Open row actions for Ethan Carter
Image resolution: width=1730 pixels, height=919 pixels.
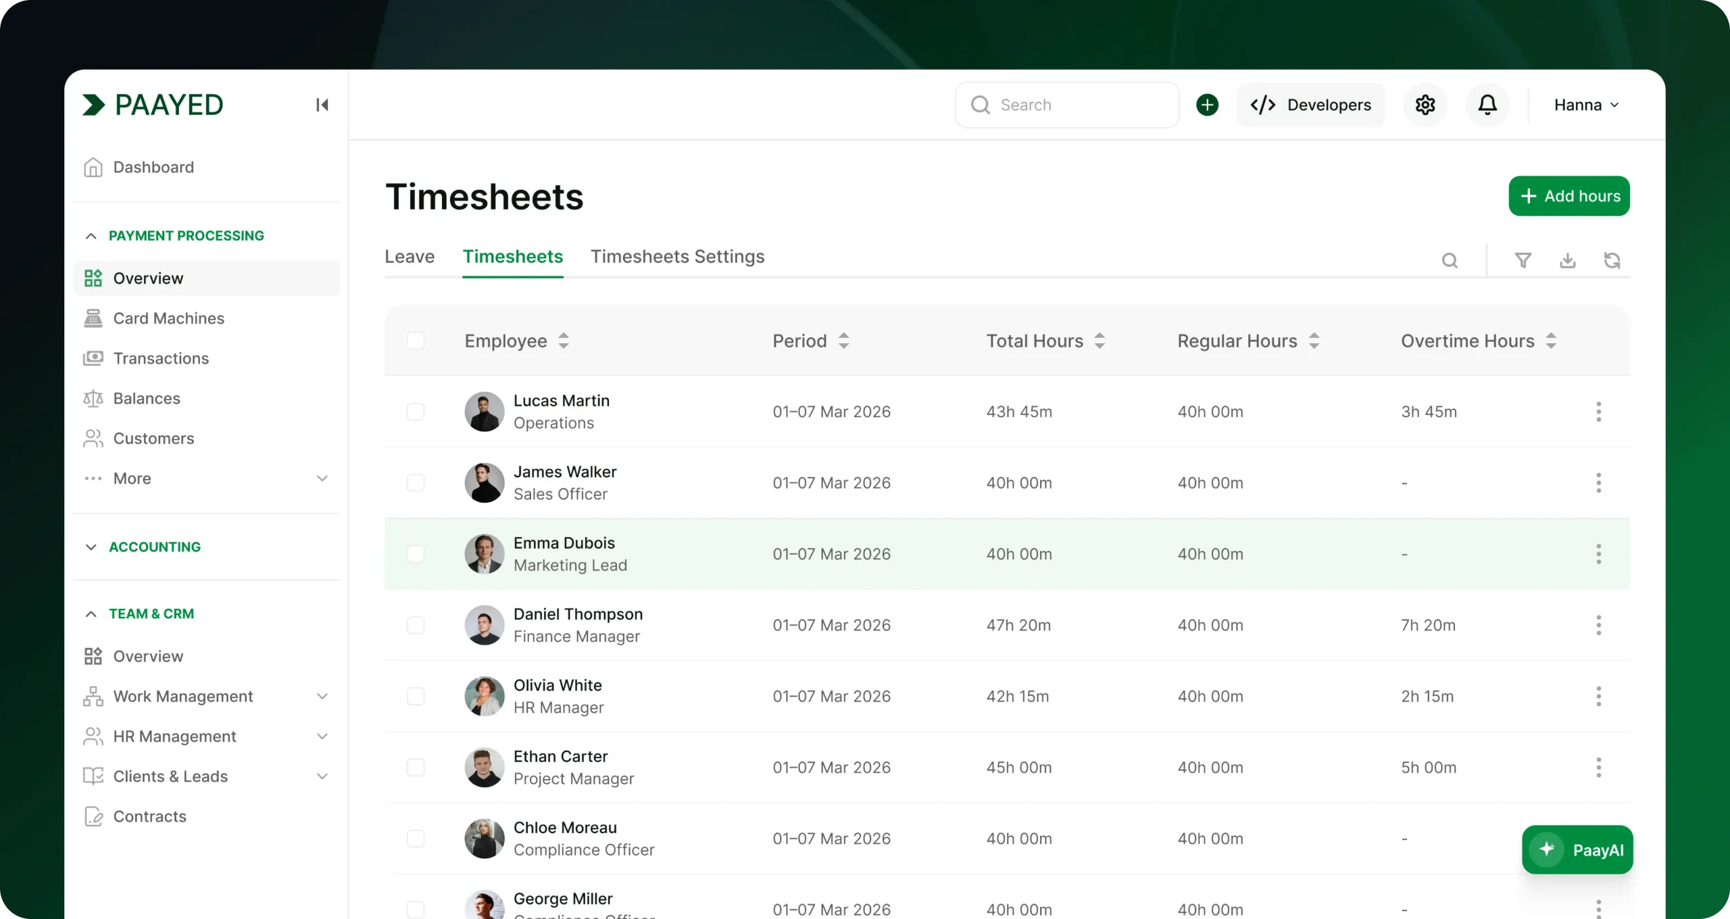1598,768
